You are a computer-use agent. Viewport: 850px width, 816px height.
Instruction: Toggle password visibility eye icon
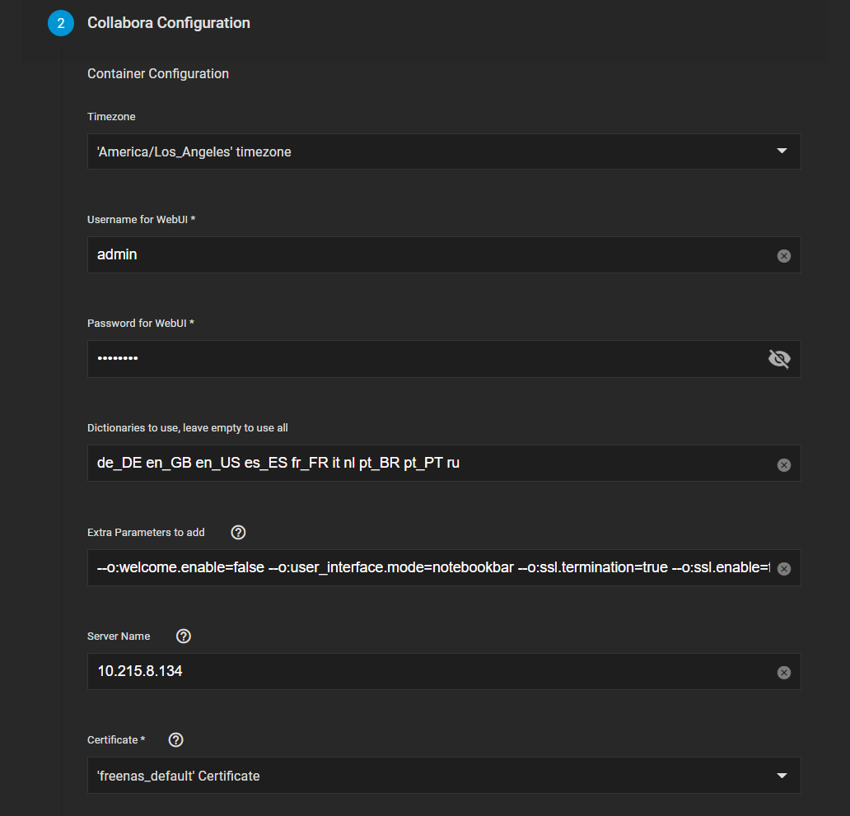tap(779, 359)
